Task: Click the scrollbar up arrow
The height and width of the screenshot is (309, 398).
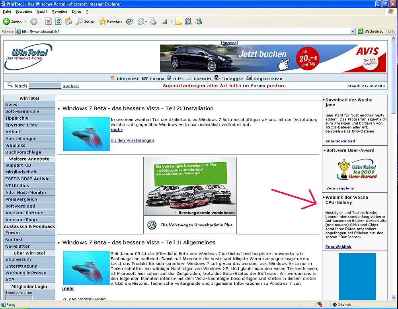Action: [x=394, y=38]
